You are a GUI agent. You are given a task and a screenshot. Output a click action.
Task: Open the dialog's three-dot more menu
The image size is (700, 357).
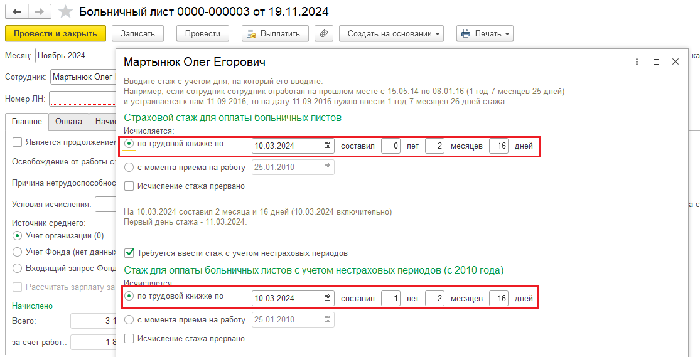[637, 62]
